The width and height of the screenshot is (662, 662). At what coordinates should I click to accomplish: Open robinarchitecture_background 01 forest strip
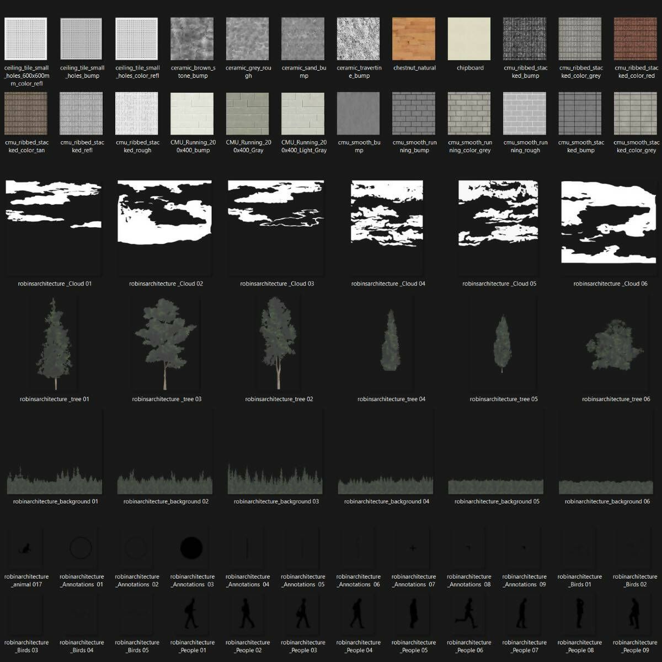[x=55, y=479]
